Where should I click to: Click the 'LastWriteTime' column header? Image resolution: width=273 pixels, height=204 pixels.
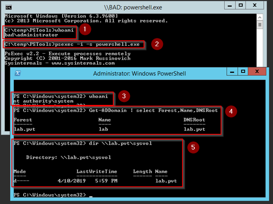97,172
